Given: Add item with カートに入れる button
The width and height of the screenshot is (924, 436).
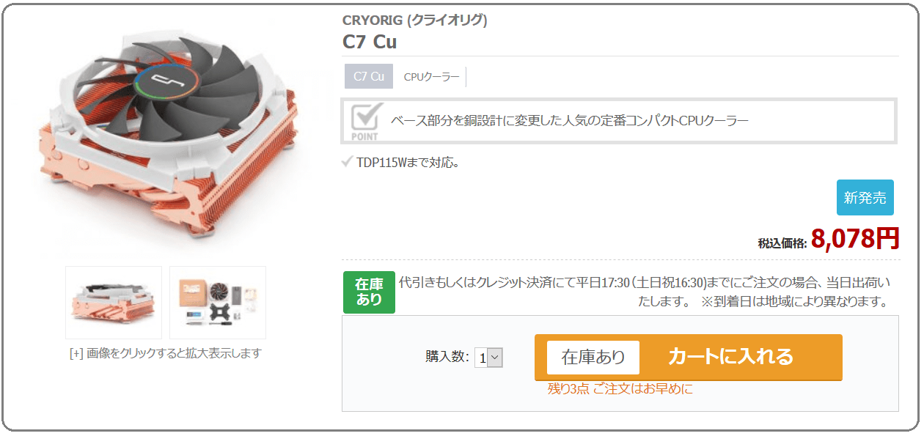Looking at the screenshot, I should tap(689, 358).
